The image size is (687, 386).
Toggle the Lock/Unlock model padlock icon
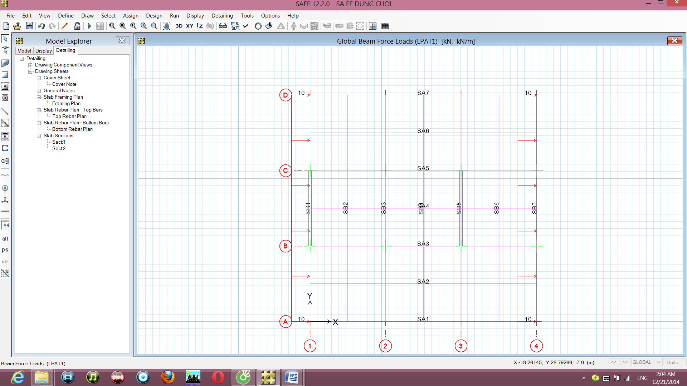(77, 26)
